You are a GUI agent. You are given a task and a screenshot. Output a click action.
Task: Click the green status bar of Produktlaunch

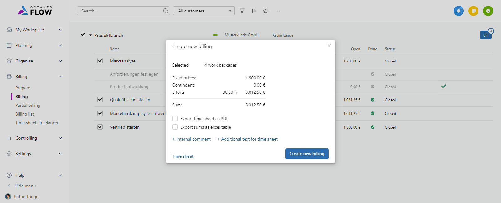point(215,35)
